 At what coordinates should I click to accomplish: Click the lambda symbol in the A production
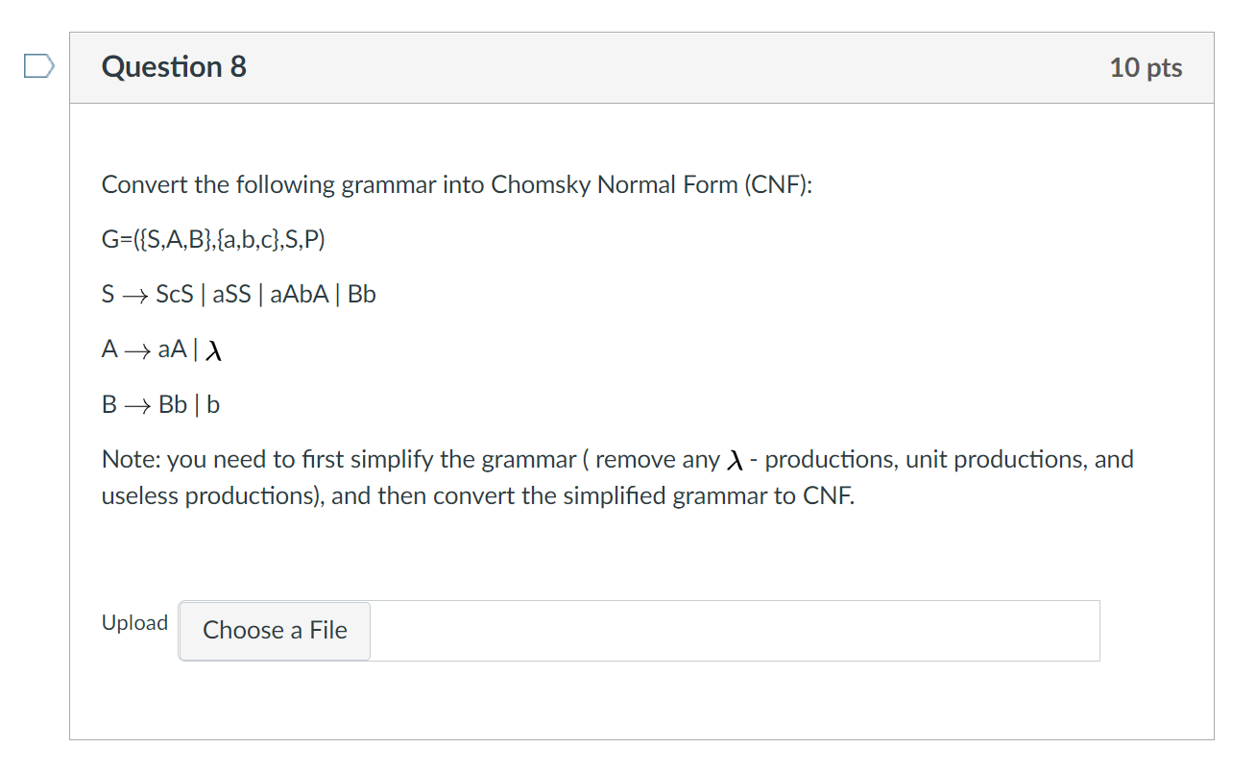215,351
